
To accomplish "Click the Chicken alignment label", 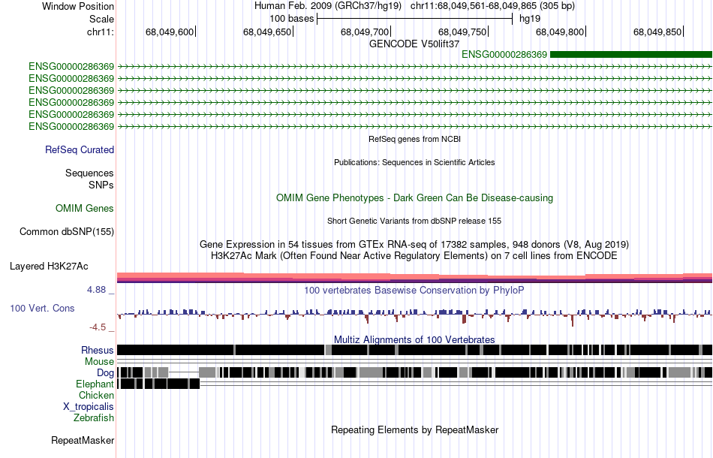I will [x=96, y=395].
